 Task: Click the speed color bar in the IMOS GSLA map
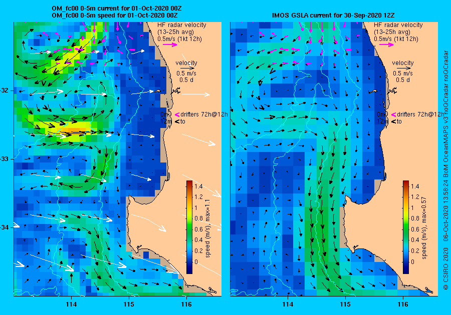point(405,227)
